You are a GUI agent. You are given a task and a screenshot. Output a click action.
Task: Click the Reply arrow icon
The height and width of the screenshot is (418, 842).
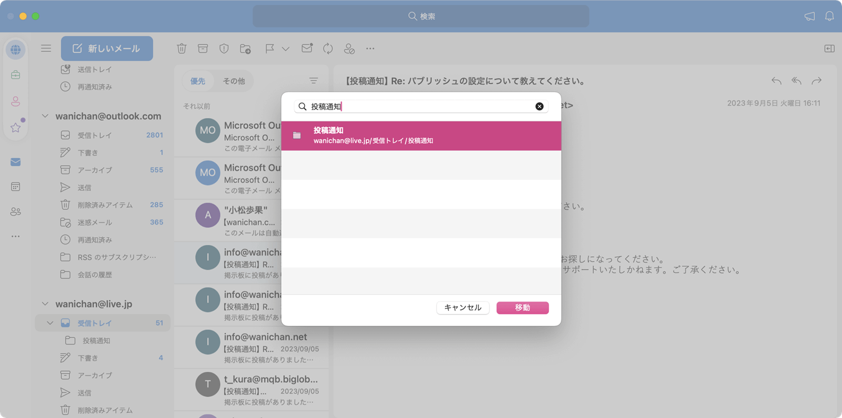pyautogui.click(x=776, y=81)
